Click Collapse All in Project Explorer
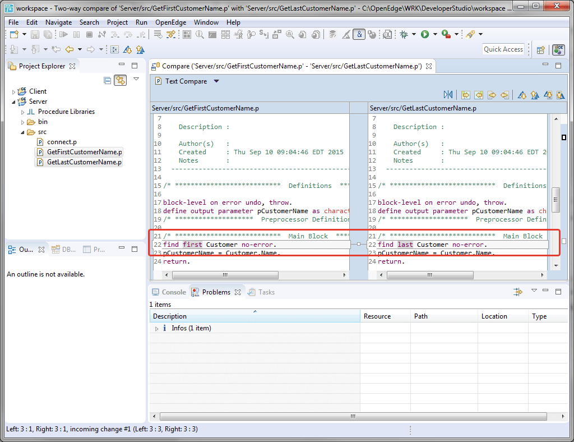The image size is (574, 442). (x=107, y=81)
